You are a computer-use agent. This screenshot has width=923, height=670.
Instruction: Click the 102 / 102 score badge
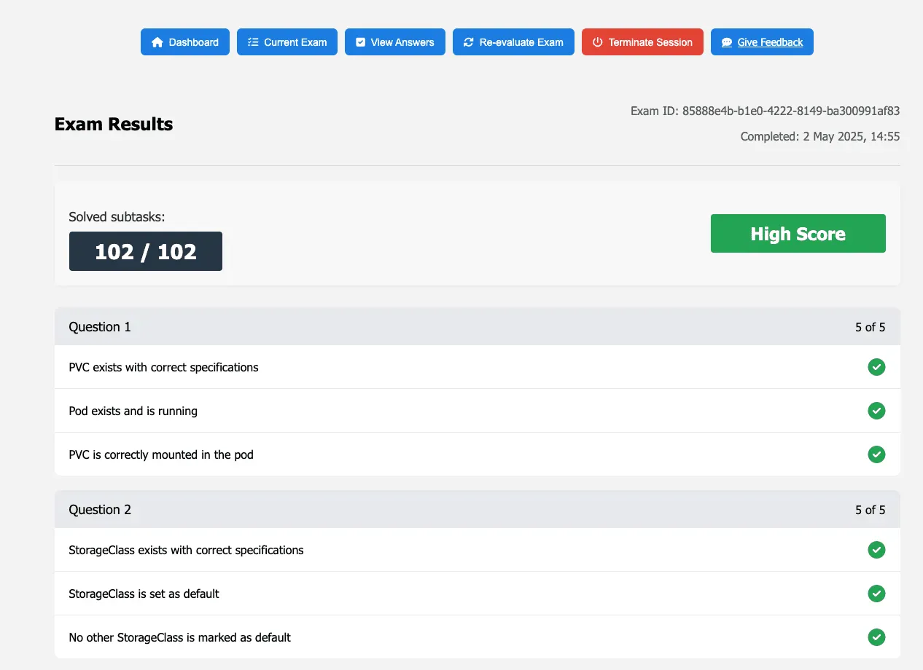145,251
